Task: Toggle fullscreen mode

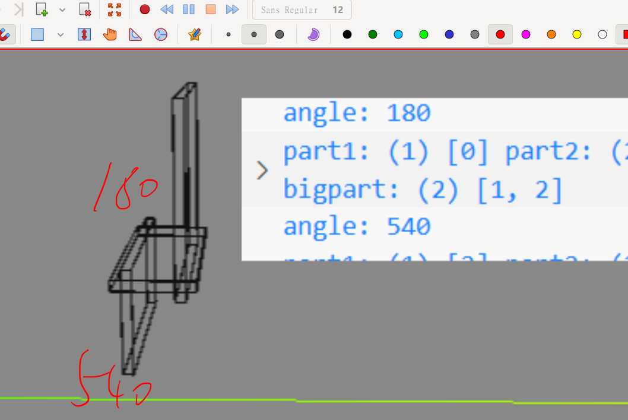Action: [115, 9]
